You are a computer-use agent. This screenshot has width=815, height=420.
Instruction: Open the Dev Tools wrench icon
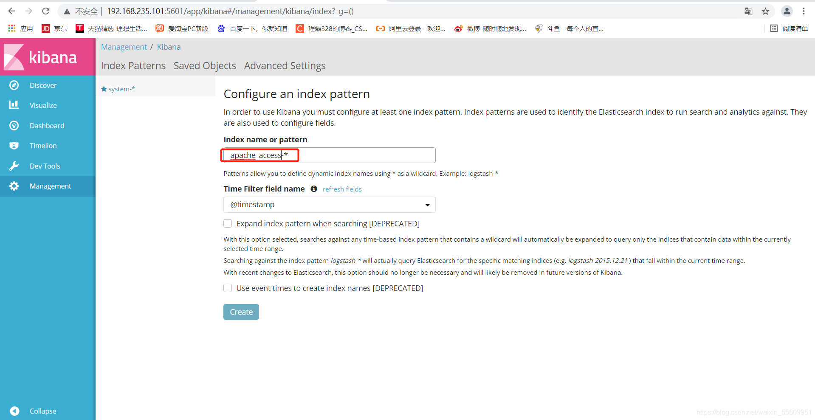pos(14,166)
